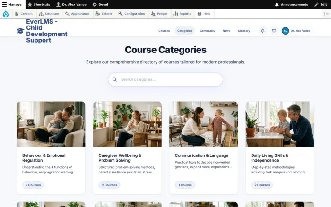Viewport: 331px width, 207px height.
Task: Click Behaviour & Emotional Regulation title
Action: pyautogui.click(x=44, y=158)
